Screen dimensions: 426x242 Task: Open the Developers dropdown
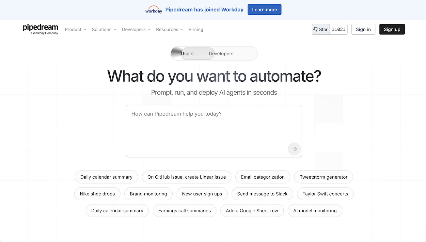pyautogui.click(x=135, y=29)
